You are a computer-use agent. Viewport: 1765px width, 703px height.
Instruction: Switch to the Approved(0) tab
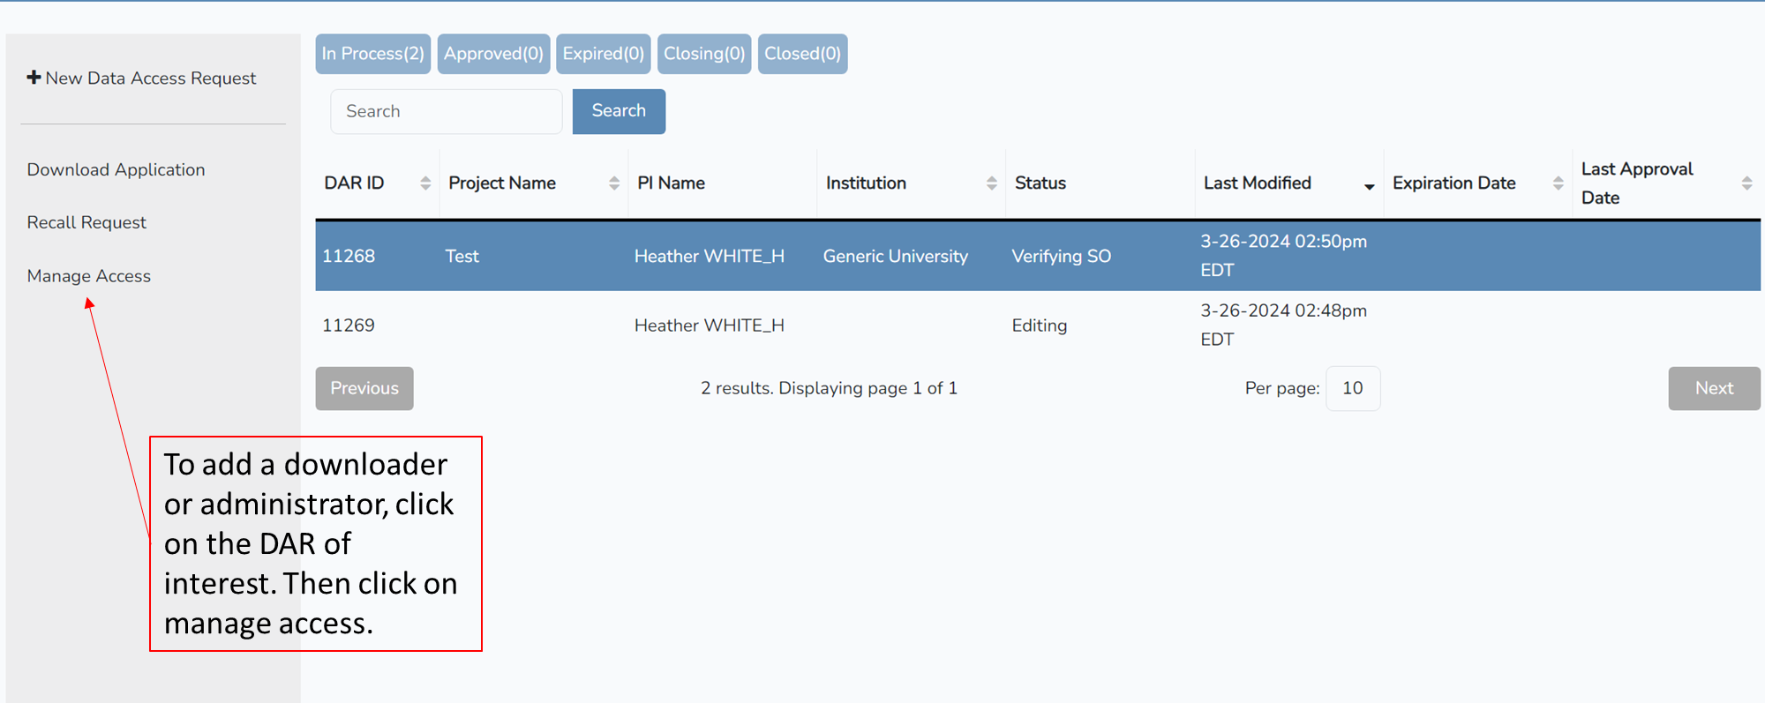[x=493, y=54]
